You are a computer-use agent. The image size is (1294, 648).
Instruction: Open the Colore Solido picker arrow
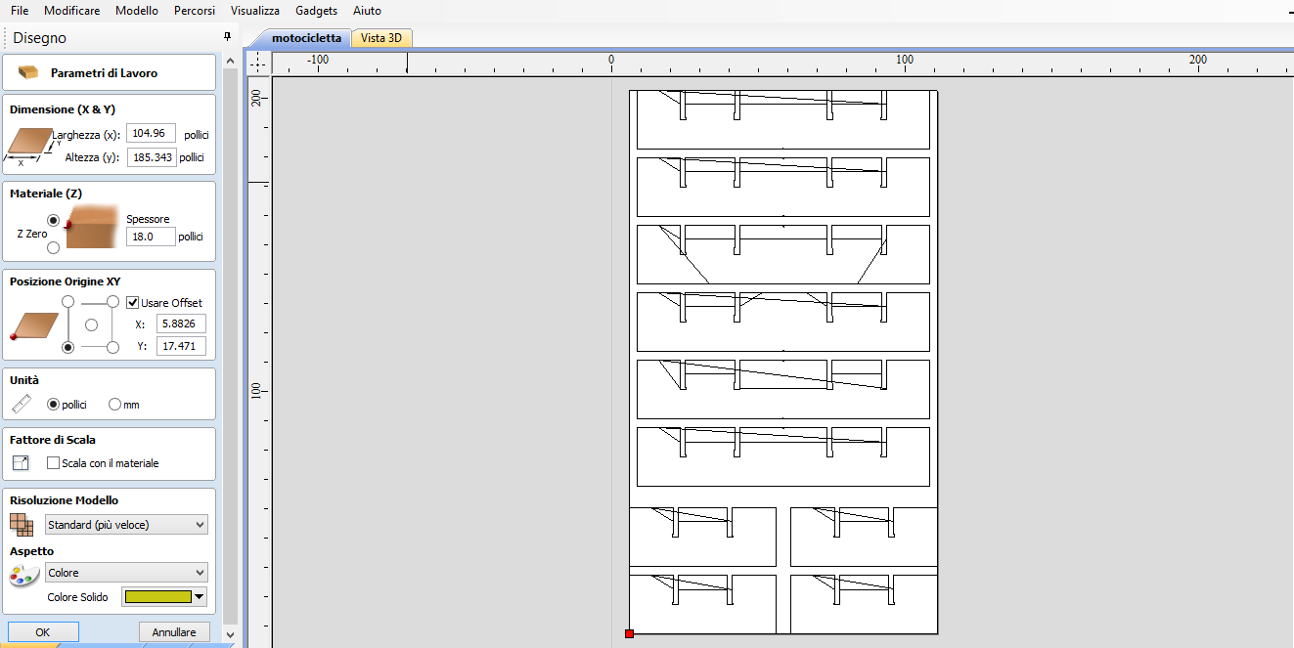click(201, 597)
